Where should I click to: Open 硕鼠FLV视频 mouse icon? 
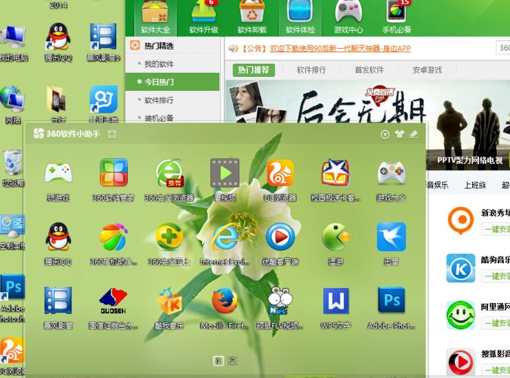pos(280,300)
